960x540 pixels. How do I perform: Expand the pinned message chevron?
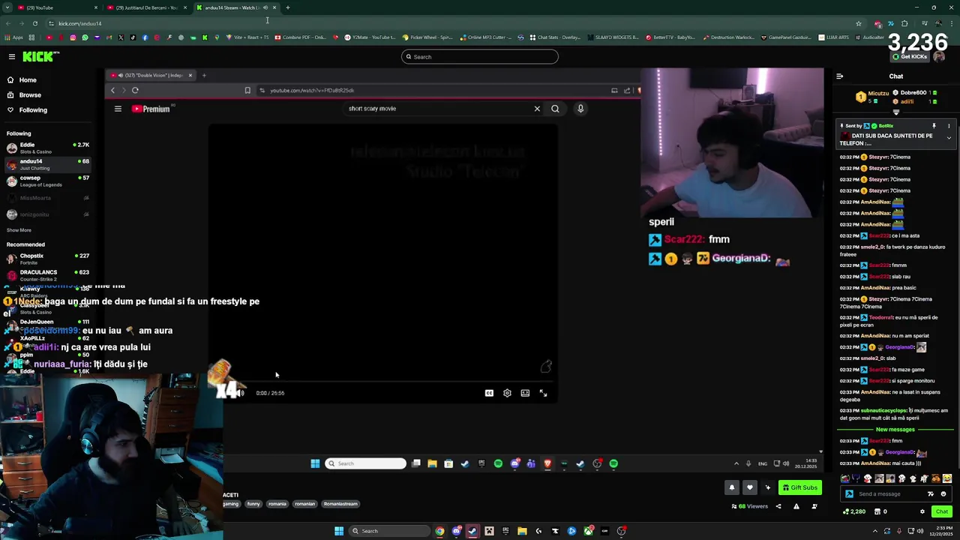[x=949, y=138]
